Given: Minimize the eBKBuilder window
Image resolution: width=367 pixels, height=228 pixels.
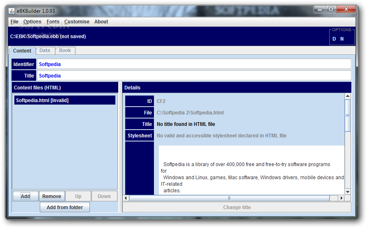Looking at the screenshot, I should coord(320,9).
